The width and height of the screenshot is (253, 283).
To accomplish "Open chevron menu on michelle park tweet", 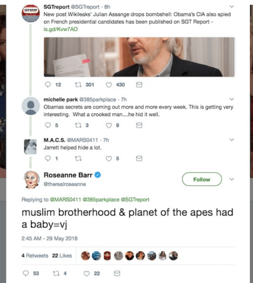I will point(231,99).
